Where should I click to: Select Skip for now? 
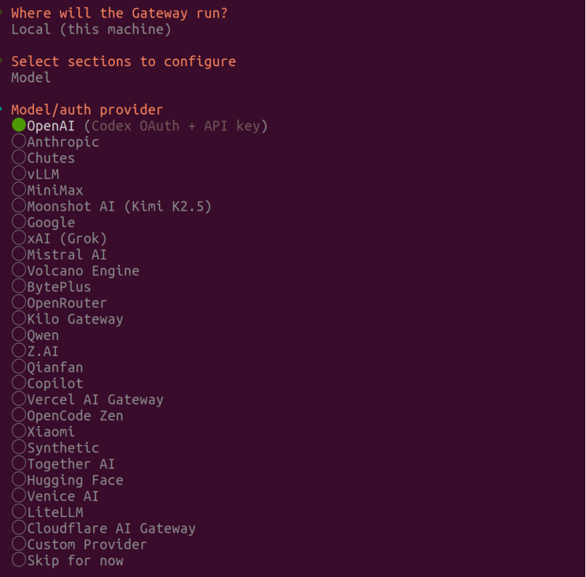(x=19, y=561)
